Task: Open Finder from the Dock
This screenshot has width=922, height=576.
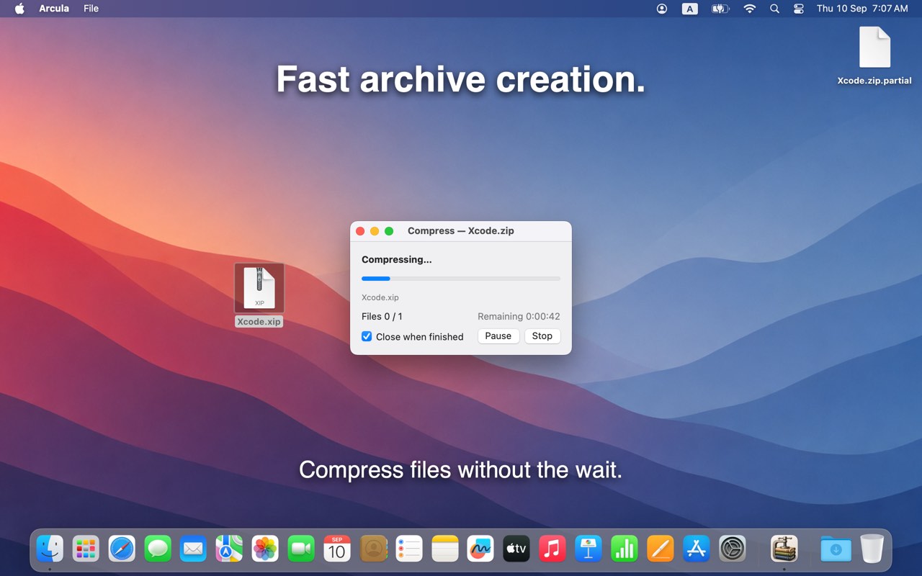Action: 50,549
